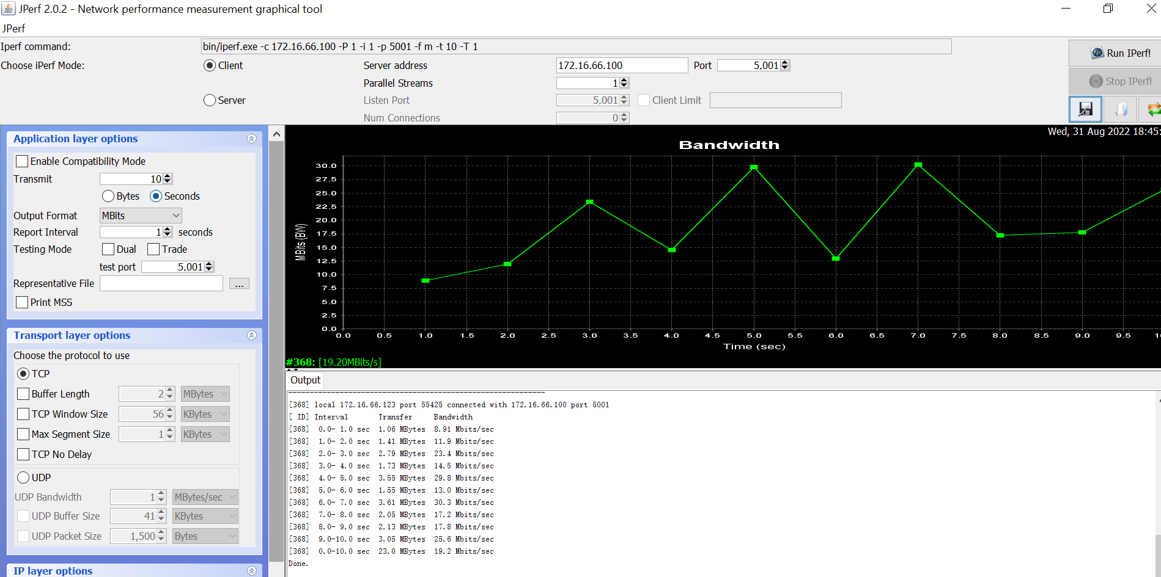Collapse the Application layer options panel

tap(251, 139)
